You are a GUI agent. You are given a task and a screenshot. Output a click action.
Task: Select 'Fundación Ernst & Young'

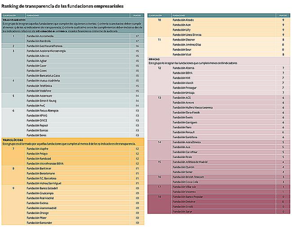[x=41, y=100]
